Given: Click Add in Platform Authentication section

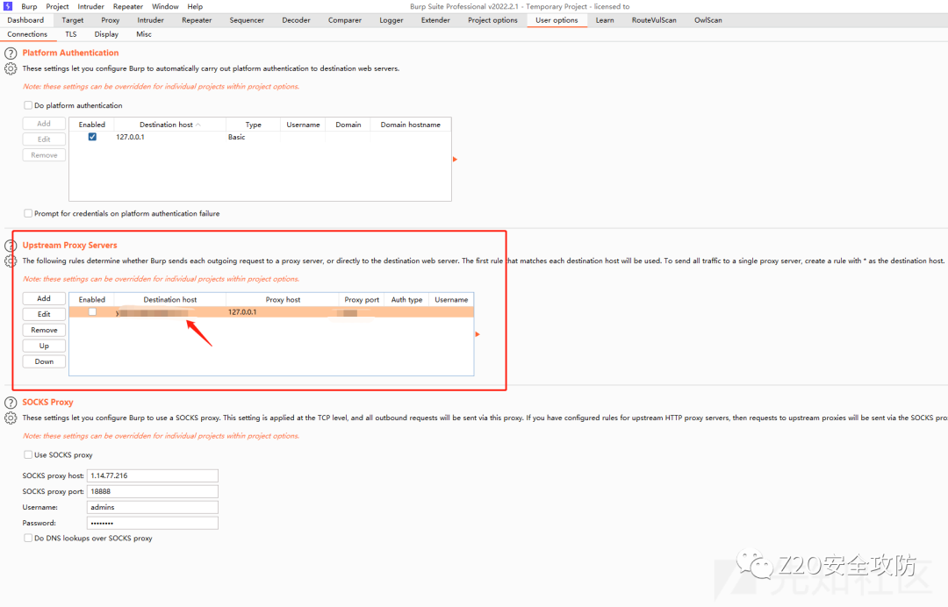Looking at the screenshot, I should point(44,124).
